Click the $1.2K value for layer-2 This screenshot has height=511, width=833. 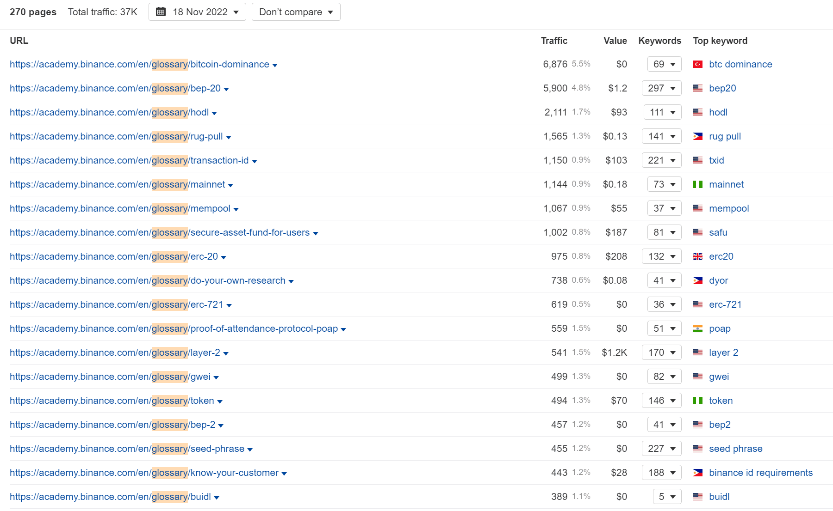click(614, 353)
